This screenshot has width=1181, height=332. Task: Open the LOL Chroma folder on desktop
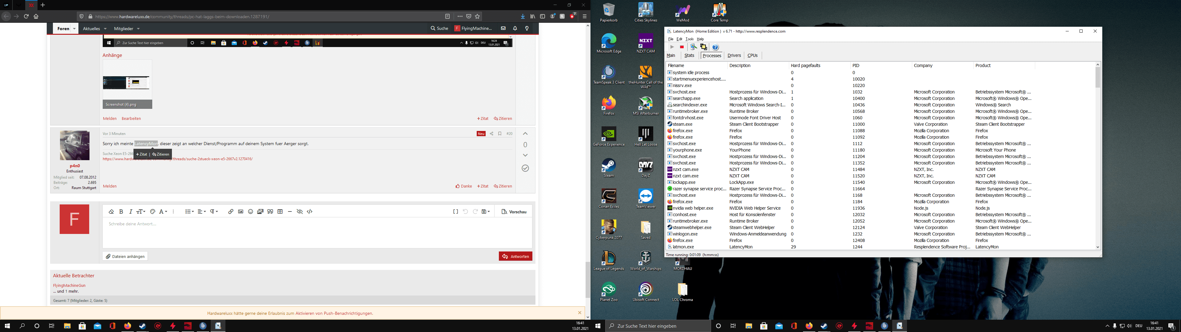click(x=683, y=292)
